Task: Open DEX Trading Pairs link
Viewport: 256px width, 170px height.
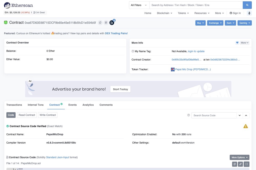Action: click(x=116, y=33)
